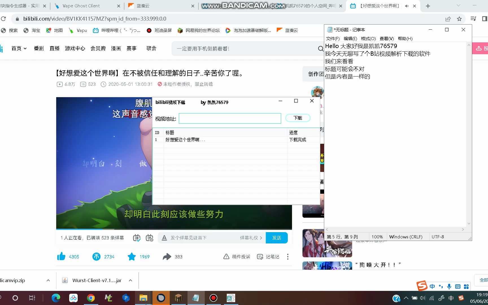Toggle the danmaku display switch icon
Viewport: 488px width, 305px height.
[137, 238]
